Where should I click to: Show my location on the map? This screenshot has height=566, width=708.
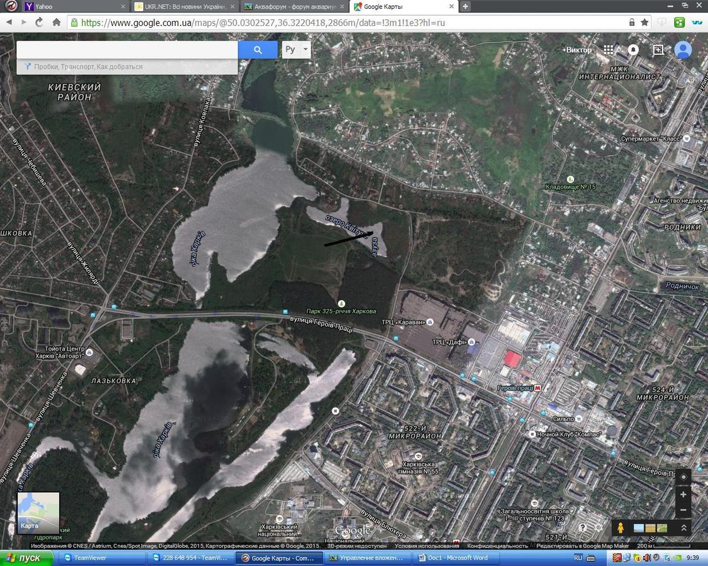pos(683,477)
